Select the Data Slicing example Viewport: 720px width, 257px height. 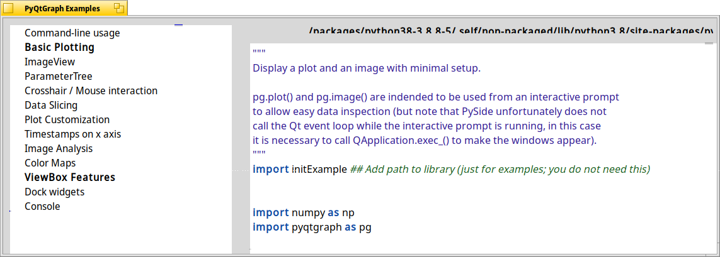pyautogui.click(x=51, y=105)
